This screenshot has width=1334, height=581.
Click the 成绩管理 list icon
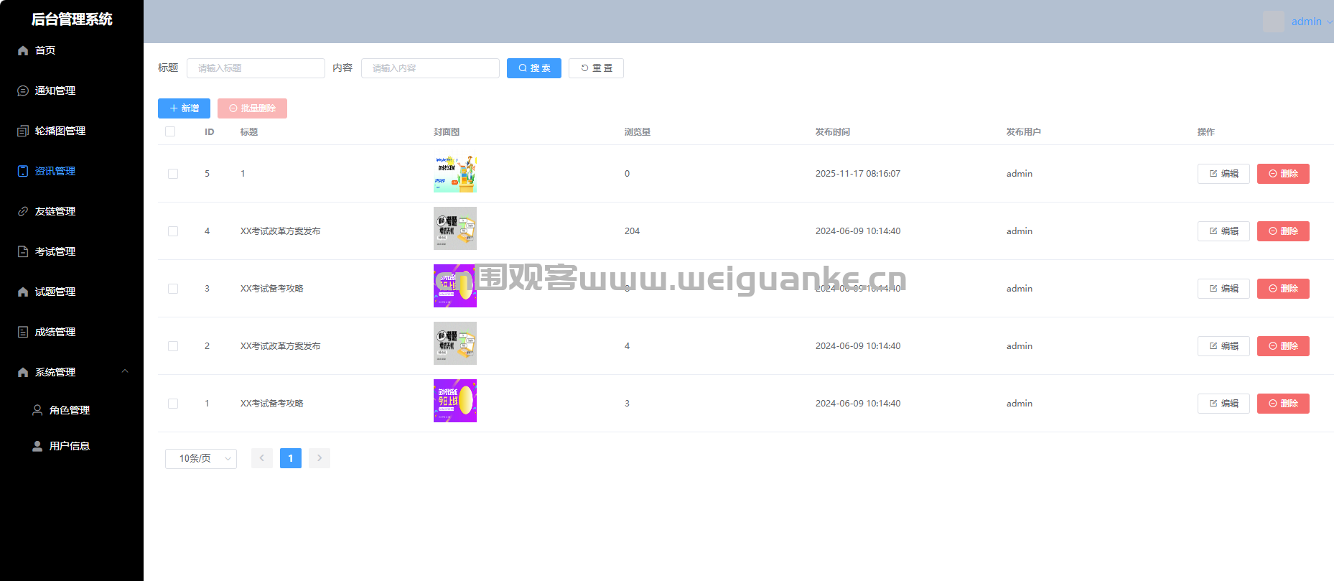(23, 332)
